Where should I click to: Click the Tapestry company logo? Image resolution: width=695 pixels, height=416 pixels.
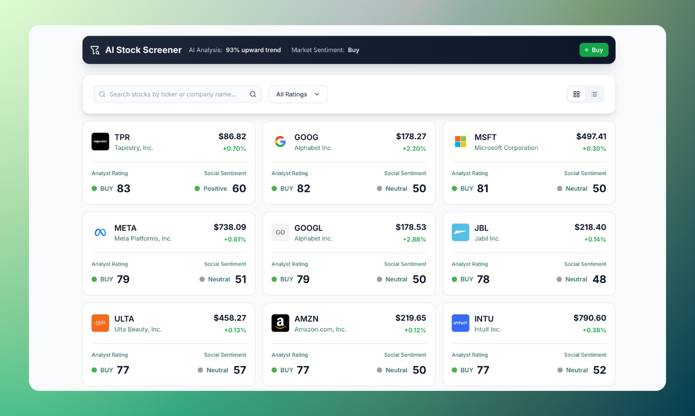(100, 141)
